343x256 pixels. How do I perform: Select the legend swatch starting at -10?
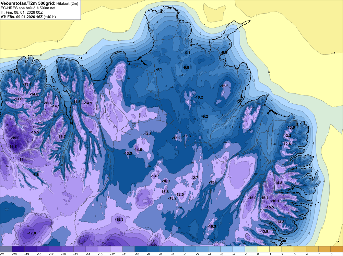click(x=141, y=249)
